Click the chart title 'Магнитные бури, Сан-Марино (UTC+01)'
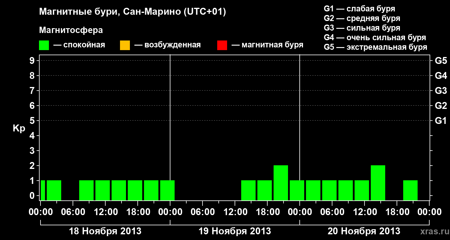Image resolution: width=450 pixels, height=240 pixels. point(132,12)
